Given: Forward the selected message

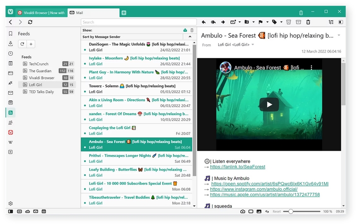Looking at the screenshot, I should click(x=223, y=22).
